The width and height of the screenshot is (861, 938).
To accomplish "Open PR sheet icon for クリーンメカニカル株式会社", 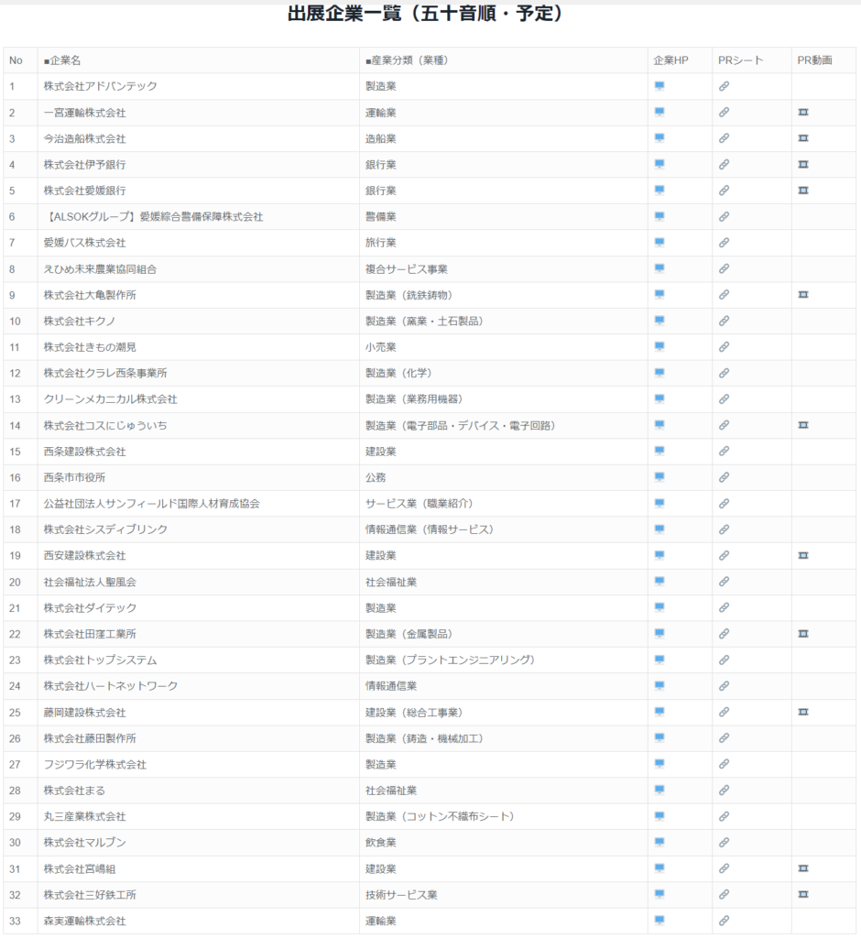I will [724, 399].
